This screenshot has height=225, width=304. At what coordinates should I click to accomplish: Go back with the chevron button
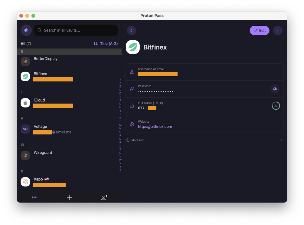tap(132, 31)
